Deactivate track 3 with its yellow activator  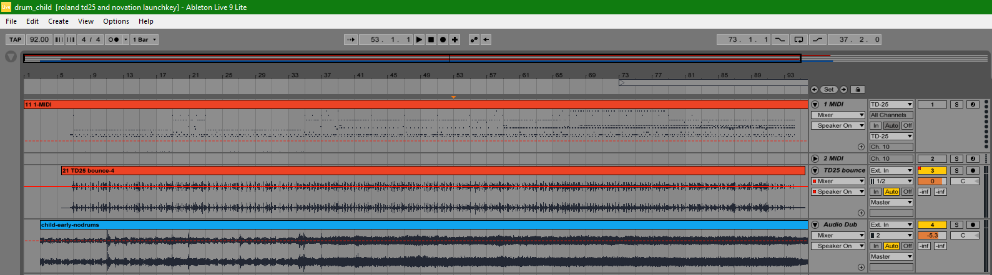932,171
